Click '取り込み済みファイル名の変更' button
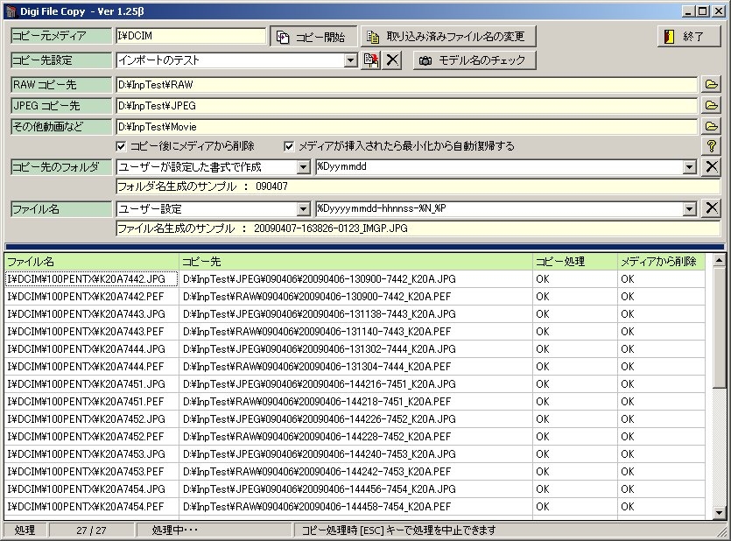 pos(448,37)
